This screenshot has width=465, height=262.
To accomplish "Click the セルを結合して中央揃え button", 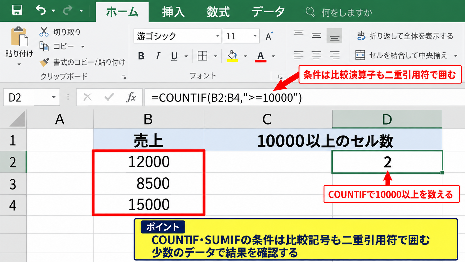I will coord(401,55).
